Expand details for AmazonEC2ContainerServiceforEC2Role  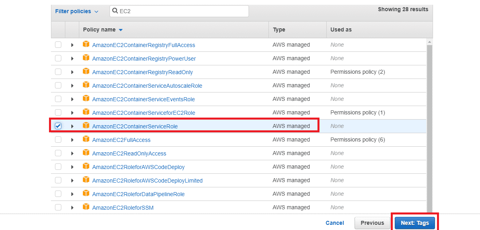[72, 113]
